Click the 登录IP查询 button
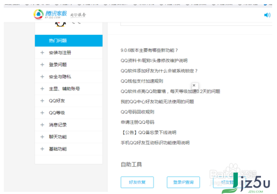Screen dimensions: 277x194 (184, 182)
